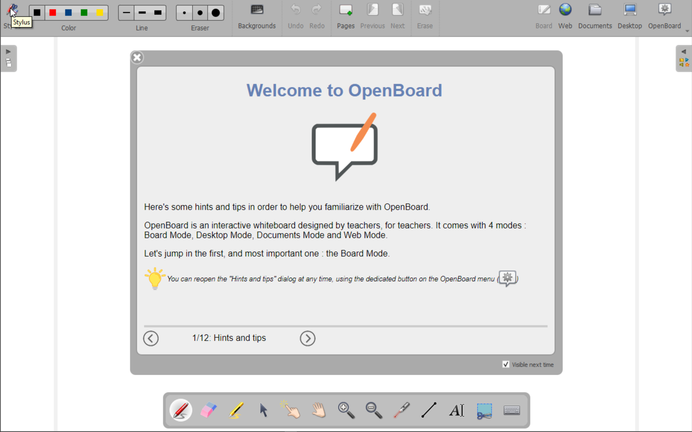
Task: Expand the left pages panel
Action: tap(9, 58)
